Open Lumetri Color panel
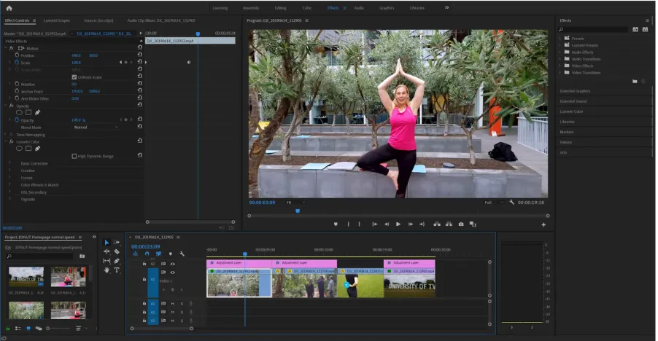This screenshot has height=341, width=658. point(571,111)
